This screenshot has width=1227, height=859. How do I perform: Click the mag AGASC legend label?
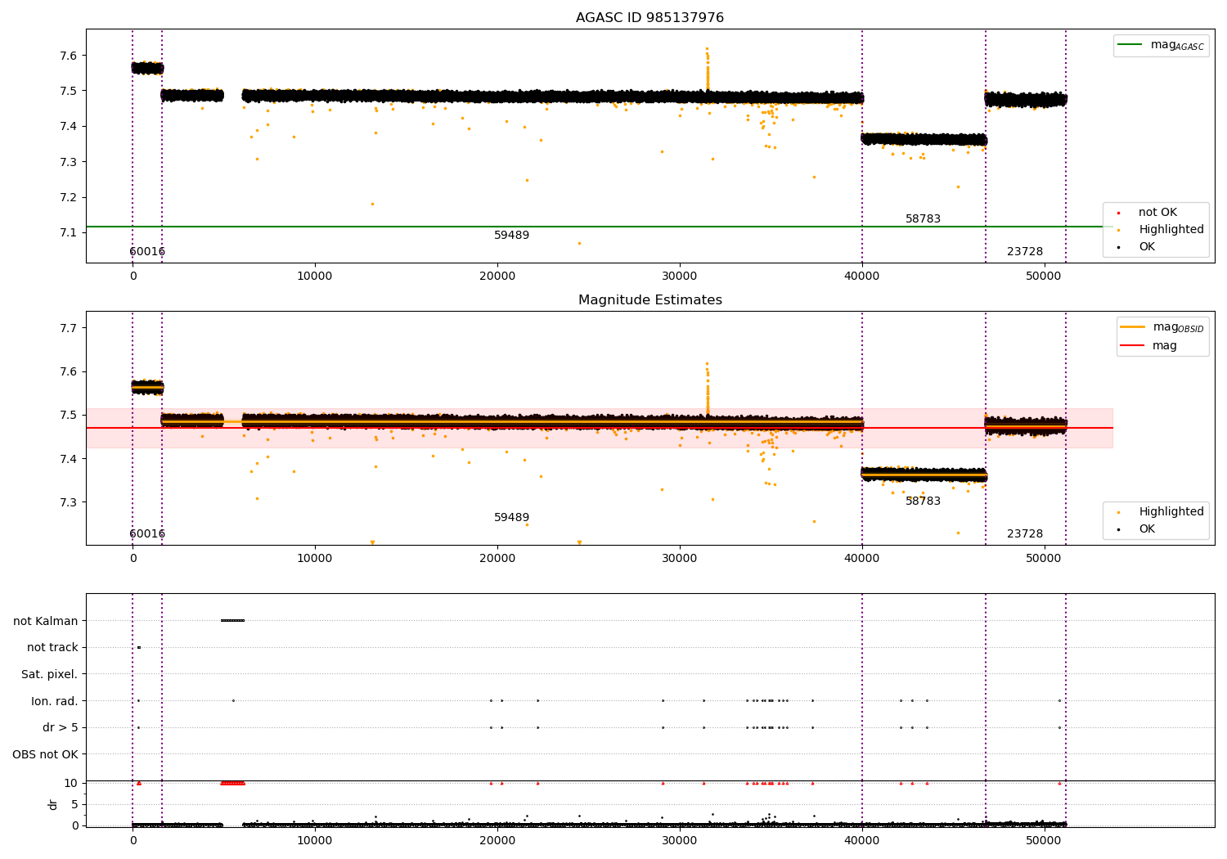click(x=1177, y=46)
